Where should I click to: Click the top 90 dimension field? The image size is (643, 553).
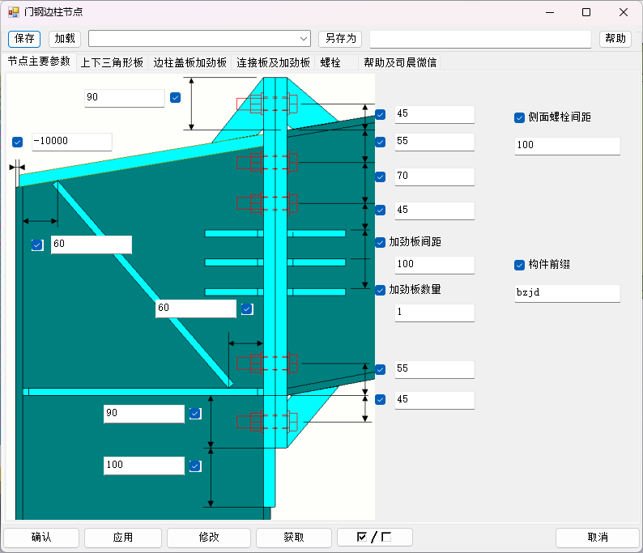click(x=124, y=99)
